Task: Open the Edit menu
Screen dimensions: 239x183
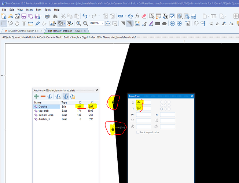Action: 12,10
